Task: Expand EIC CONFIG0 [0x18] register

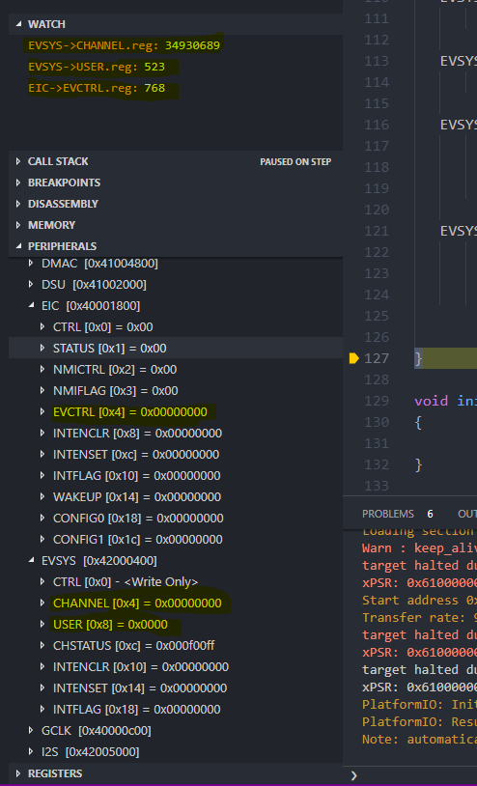Action: [43, 519]
